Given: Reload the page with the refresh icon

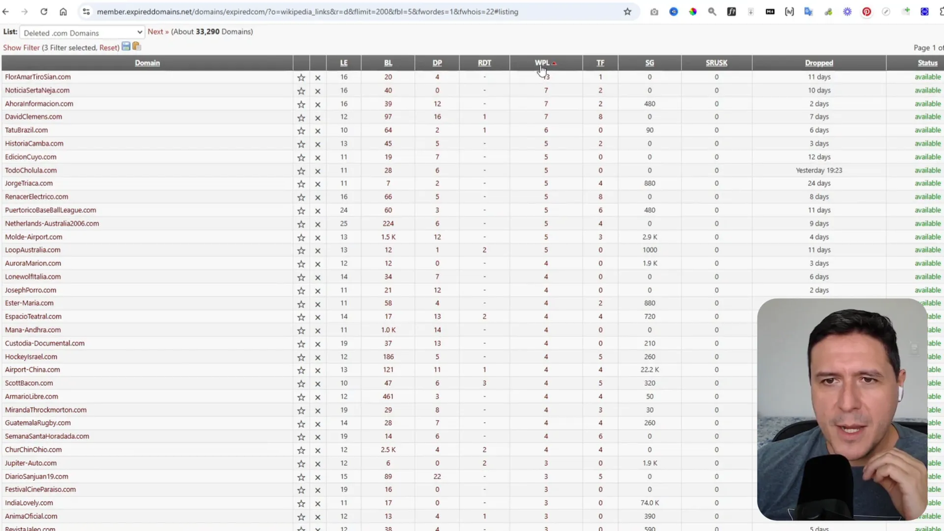Looking at the screenshot, I should click(x=44, y=11).
